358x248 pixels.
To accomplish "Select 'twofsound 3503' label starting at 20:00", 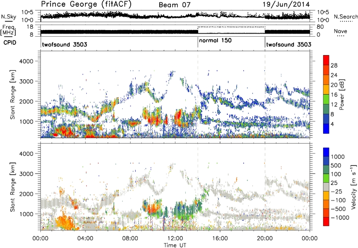I will (289, 44).
